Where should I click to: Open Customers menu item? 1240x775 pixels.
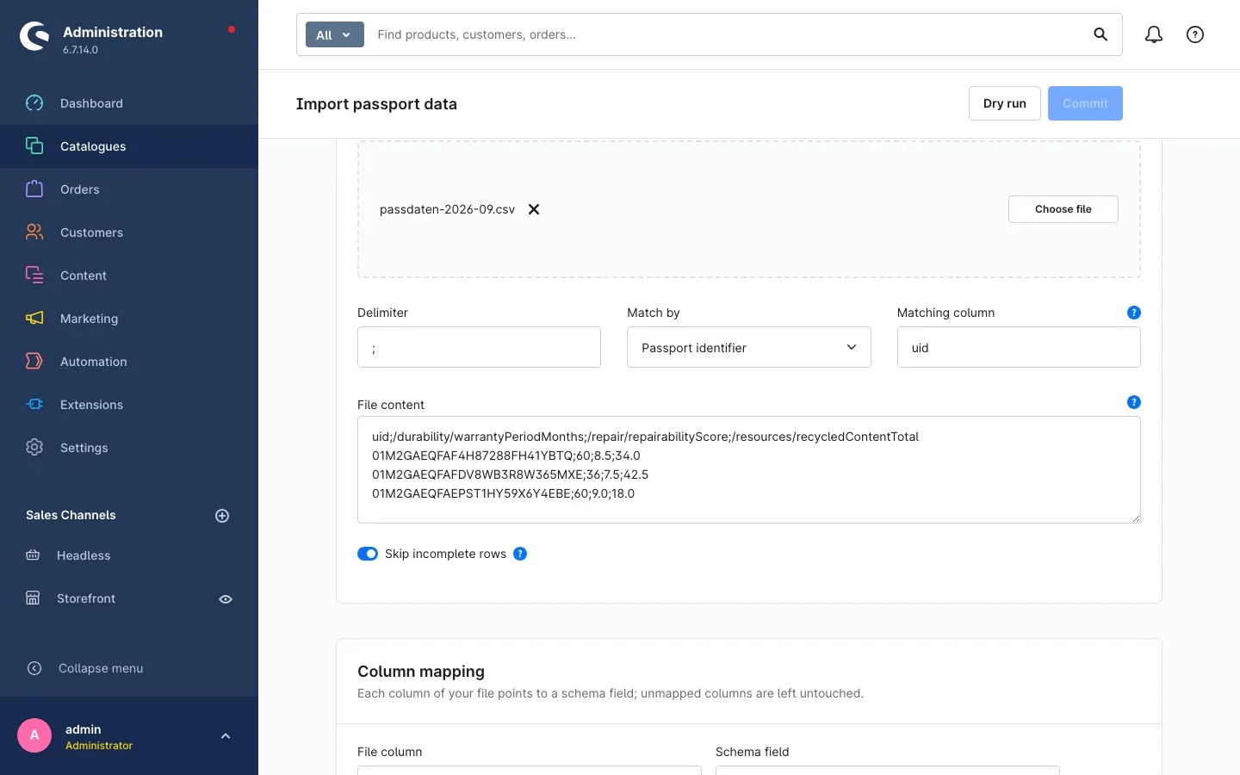[x=129, y=232]
